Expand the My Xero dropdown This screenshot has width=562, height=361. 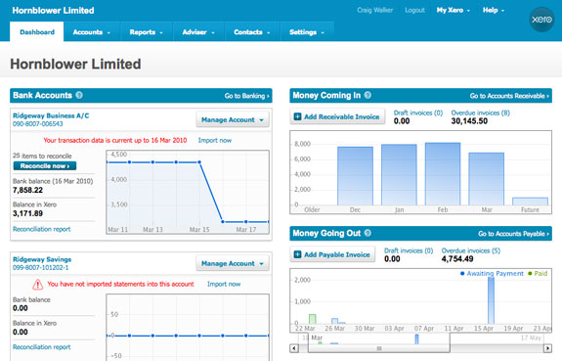coord(454,10)
